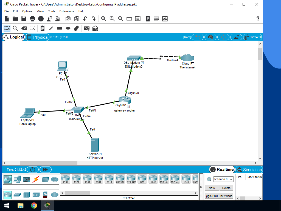Save the project with the floppy icon
Viewport: 281px width, 211px height.
tap(24, 19)
